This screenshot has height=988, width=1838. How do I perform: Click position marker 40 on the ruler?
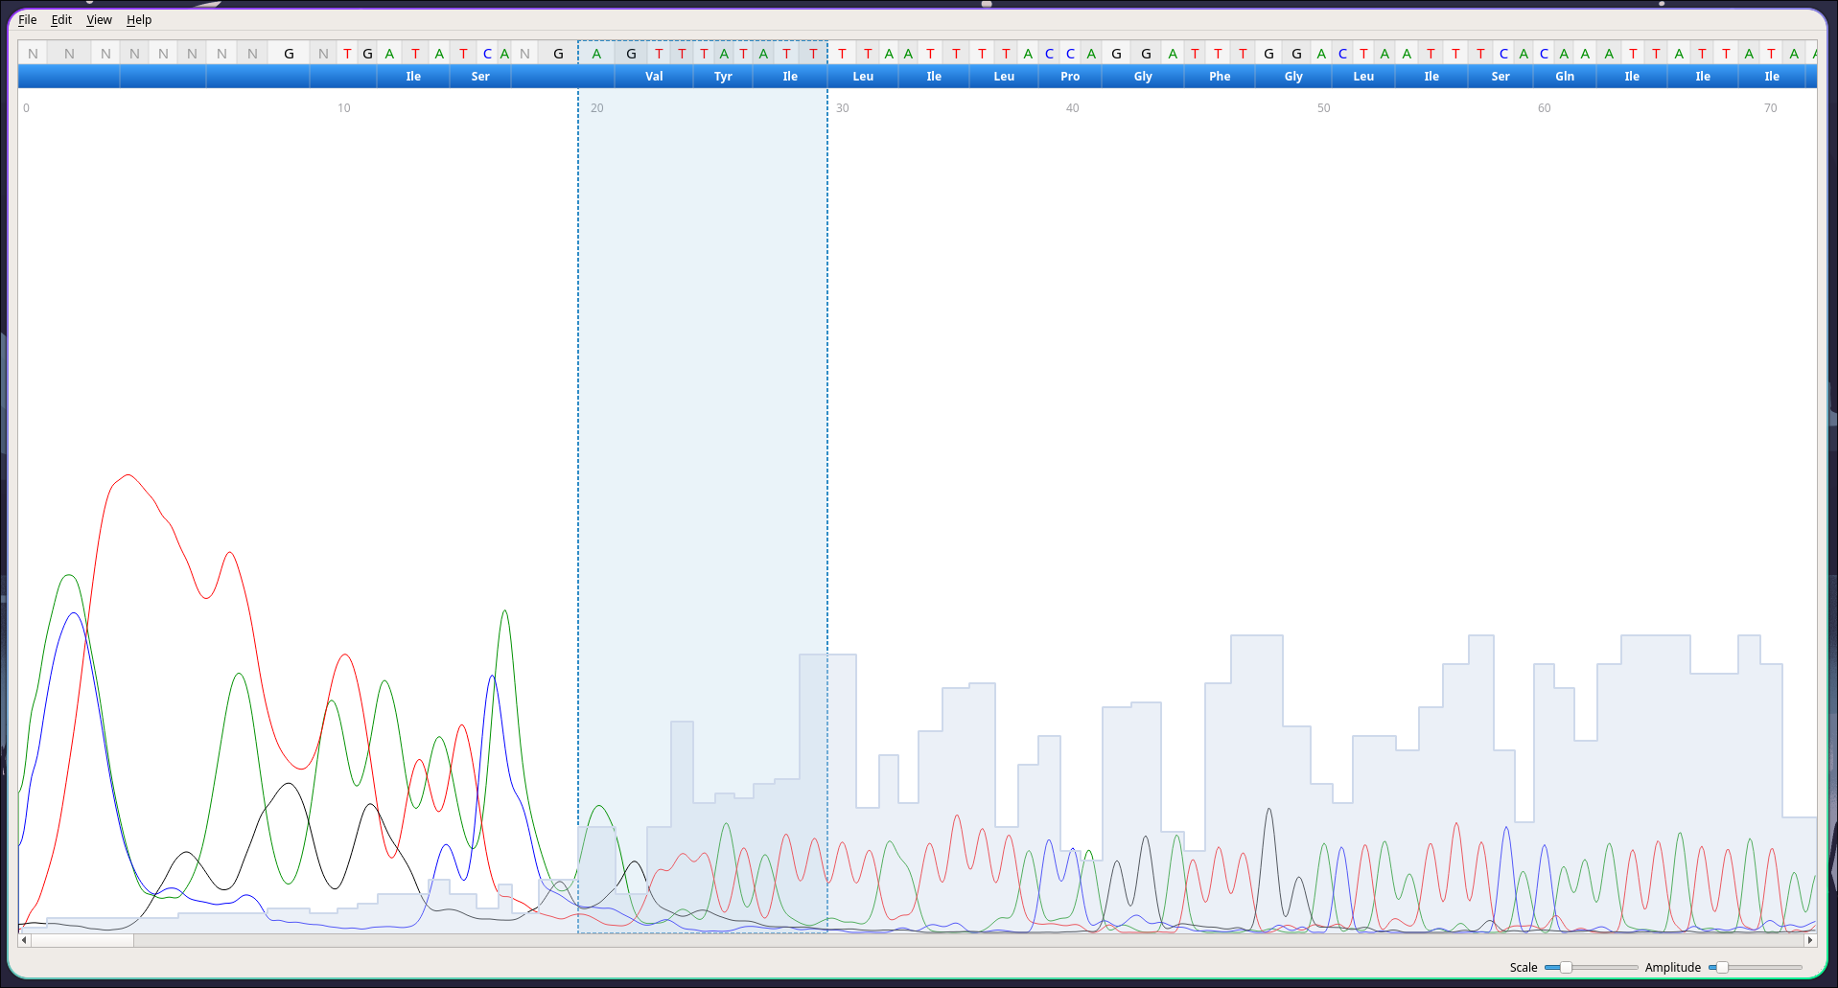(1072, 108)
